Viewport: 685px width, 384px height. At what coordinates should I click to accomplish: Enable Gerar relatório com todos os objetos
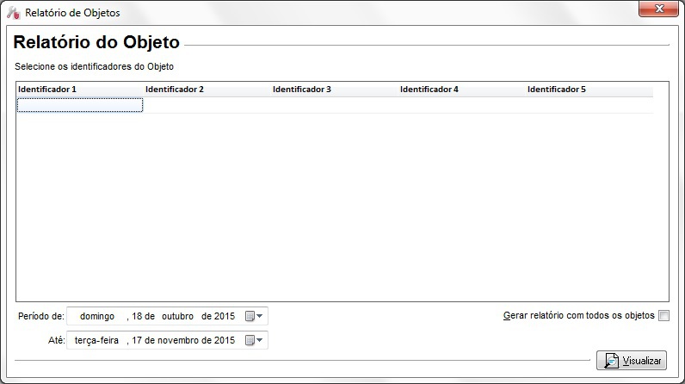coord(663,316)
